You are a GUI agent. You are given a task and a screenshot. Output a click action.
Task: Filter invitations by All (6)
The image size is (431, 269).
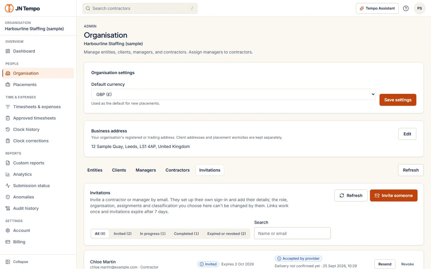pos(100,234)
